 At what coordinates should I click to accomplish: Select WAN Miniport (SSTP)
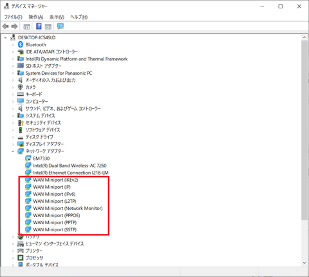click(x=55, y=229)
